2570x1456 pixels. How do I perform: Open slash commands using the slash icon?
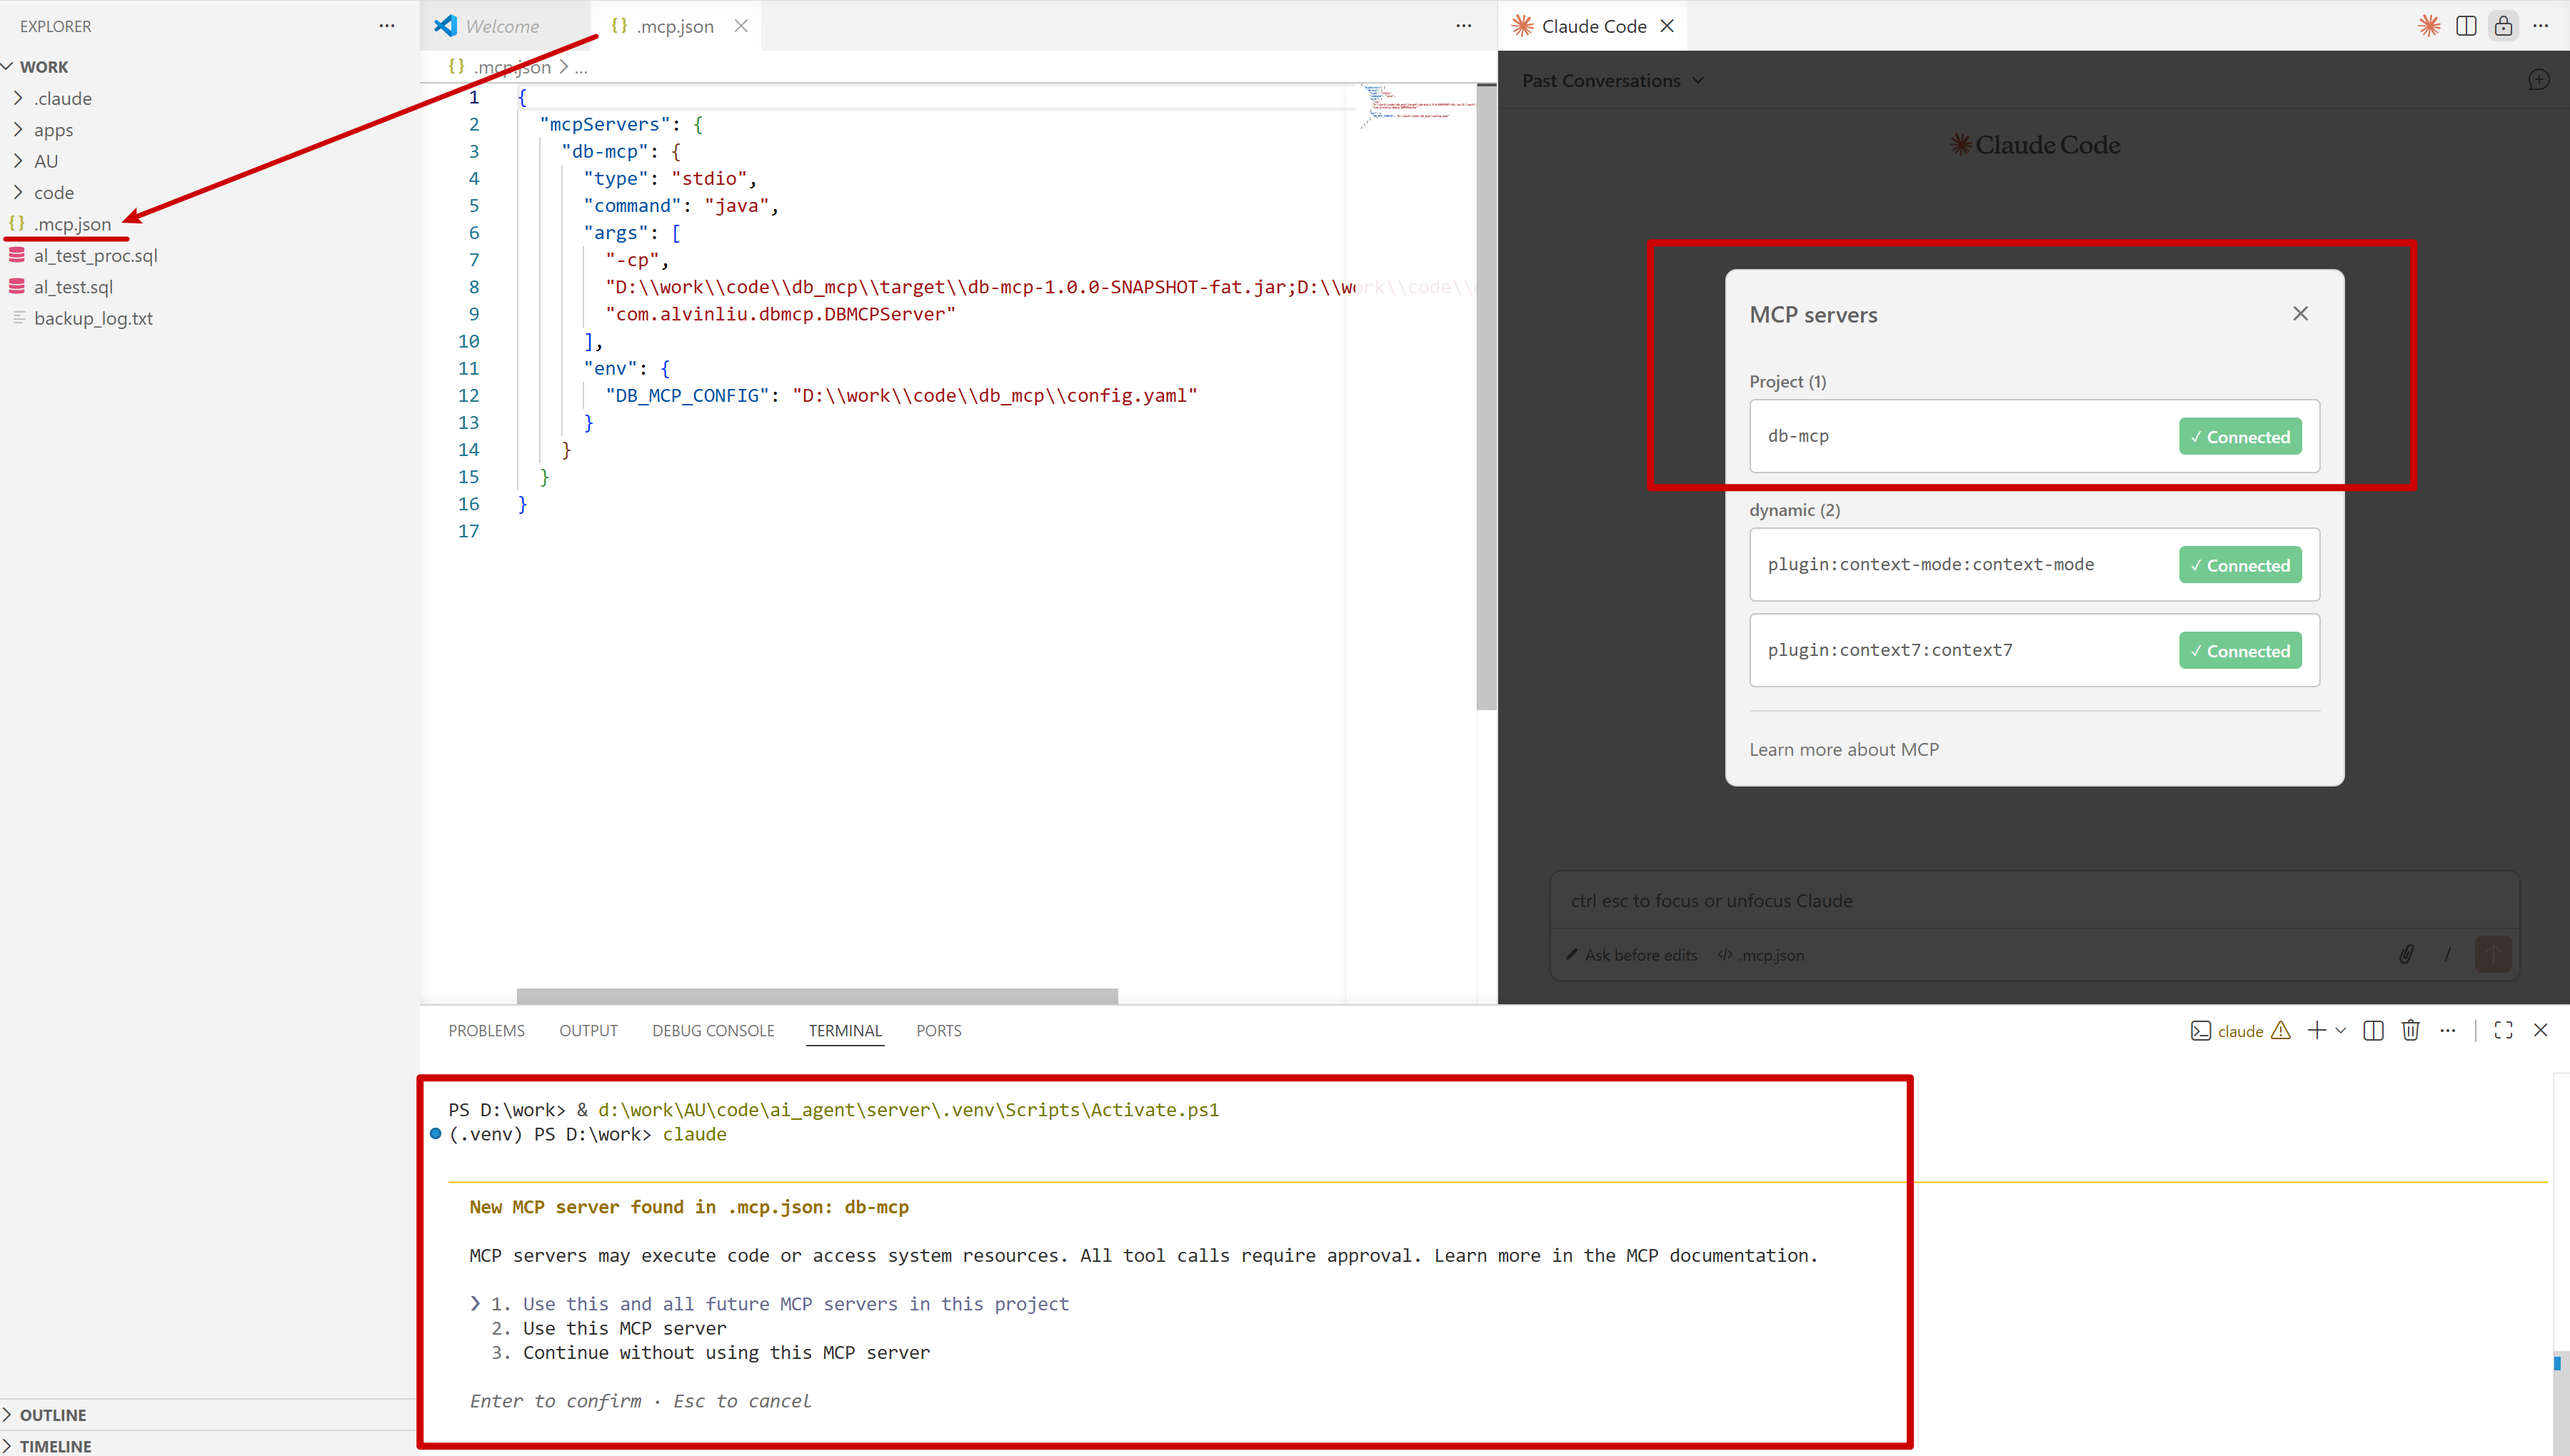(x=2448, y=954)
